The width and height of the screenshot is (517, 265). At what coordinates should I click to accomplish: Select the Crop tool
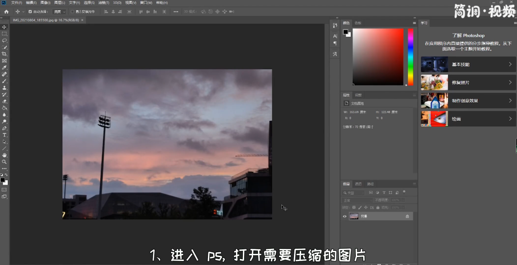coord(4,54)
